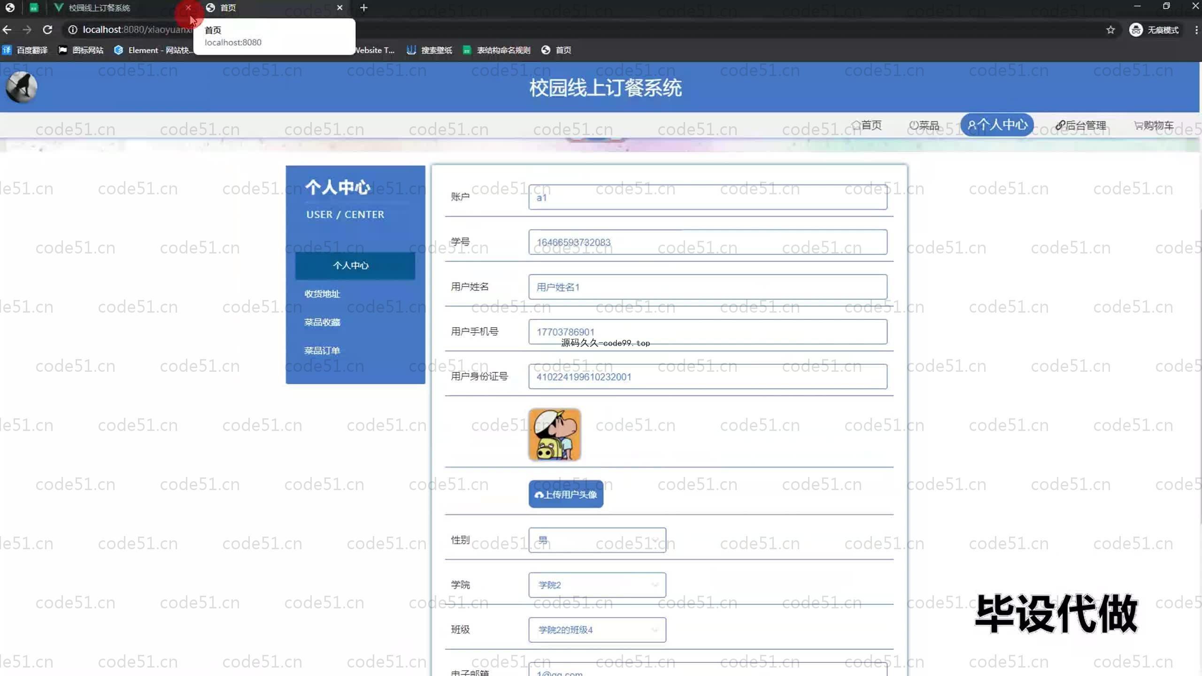Click the 用户姓名 input field
1202x676 pixels.
tap(708, 287)
